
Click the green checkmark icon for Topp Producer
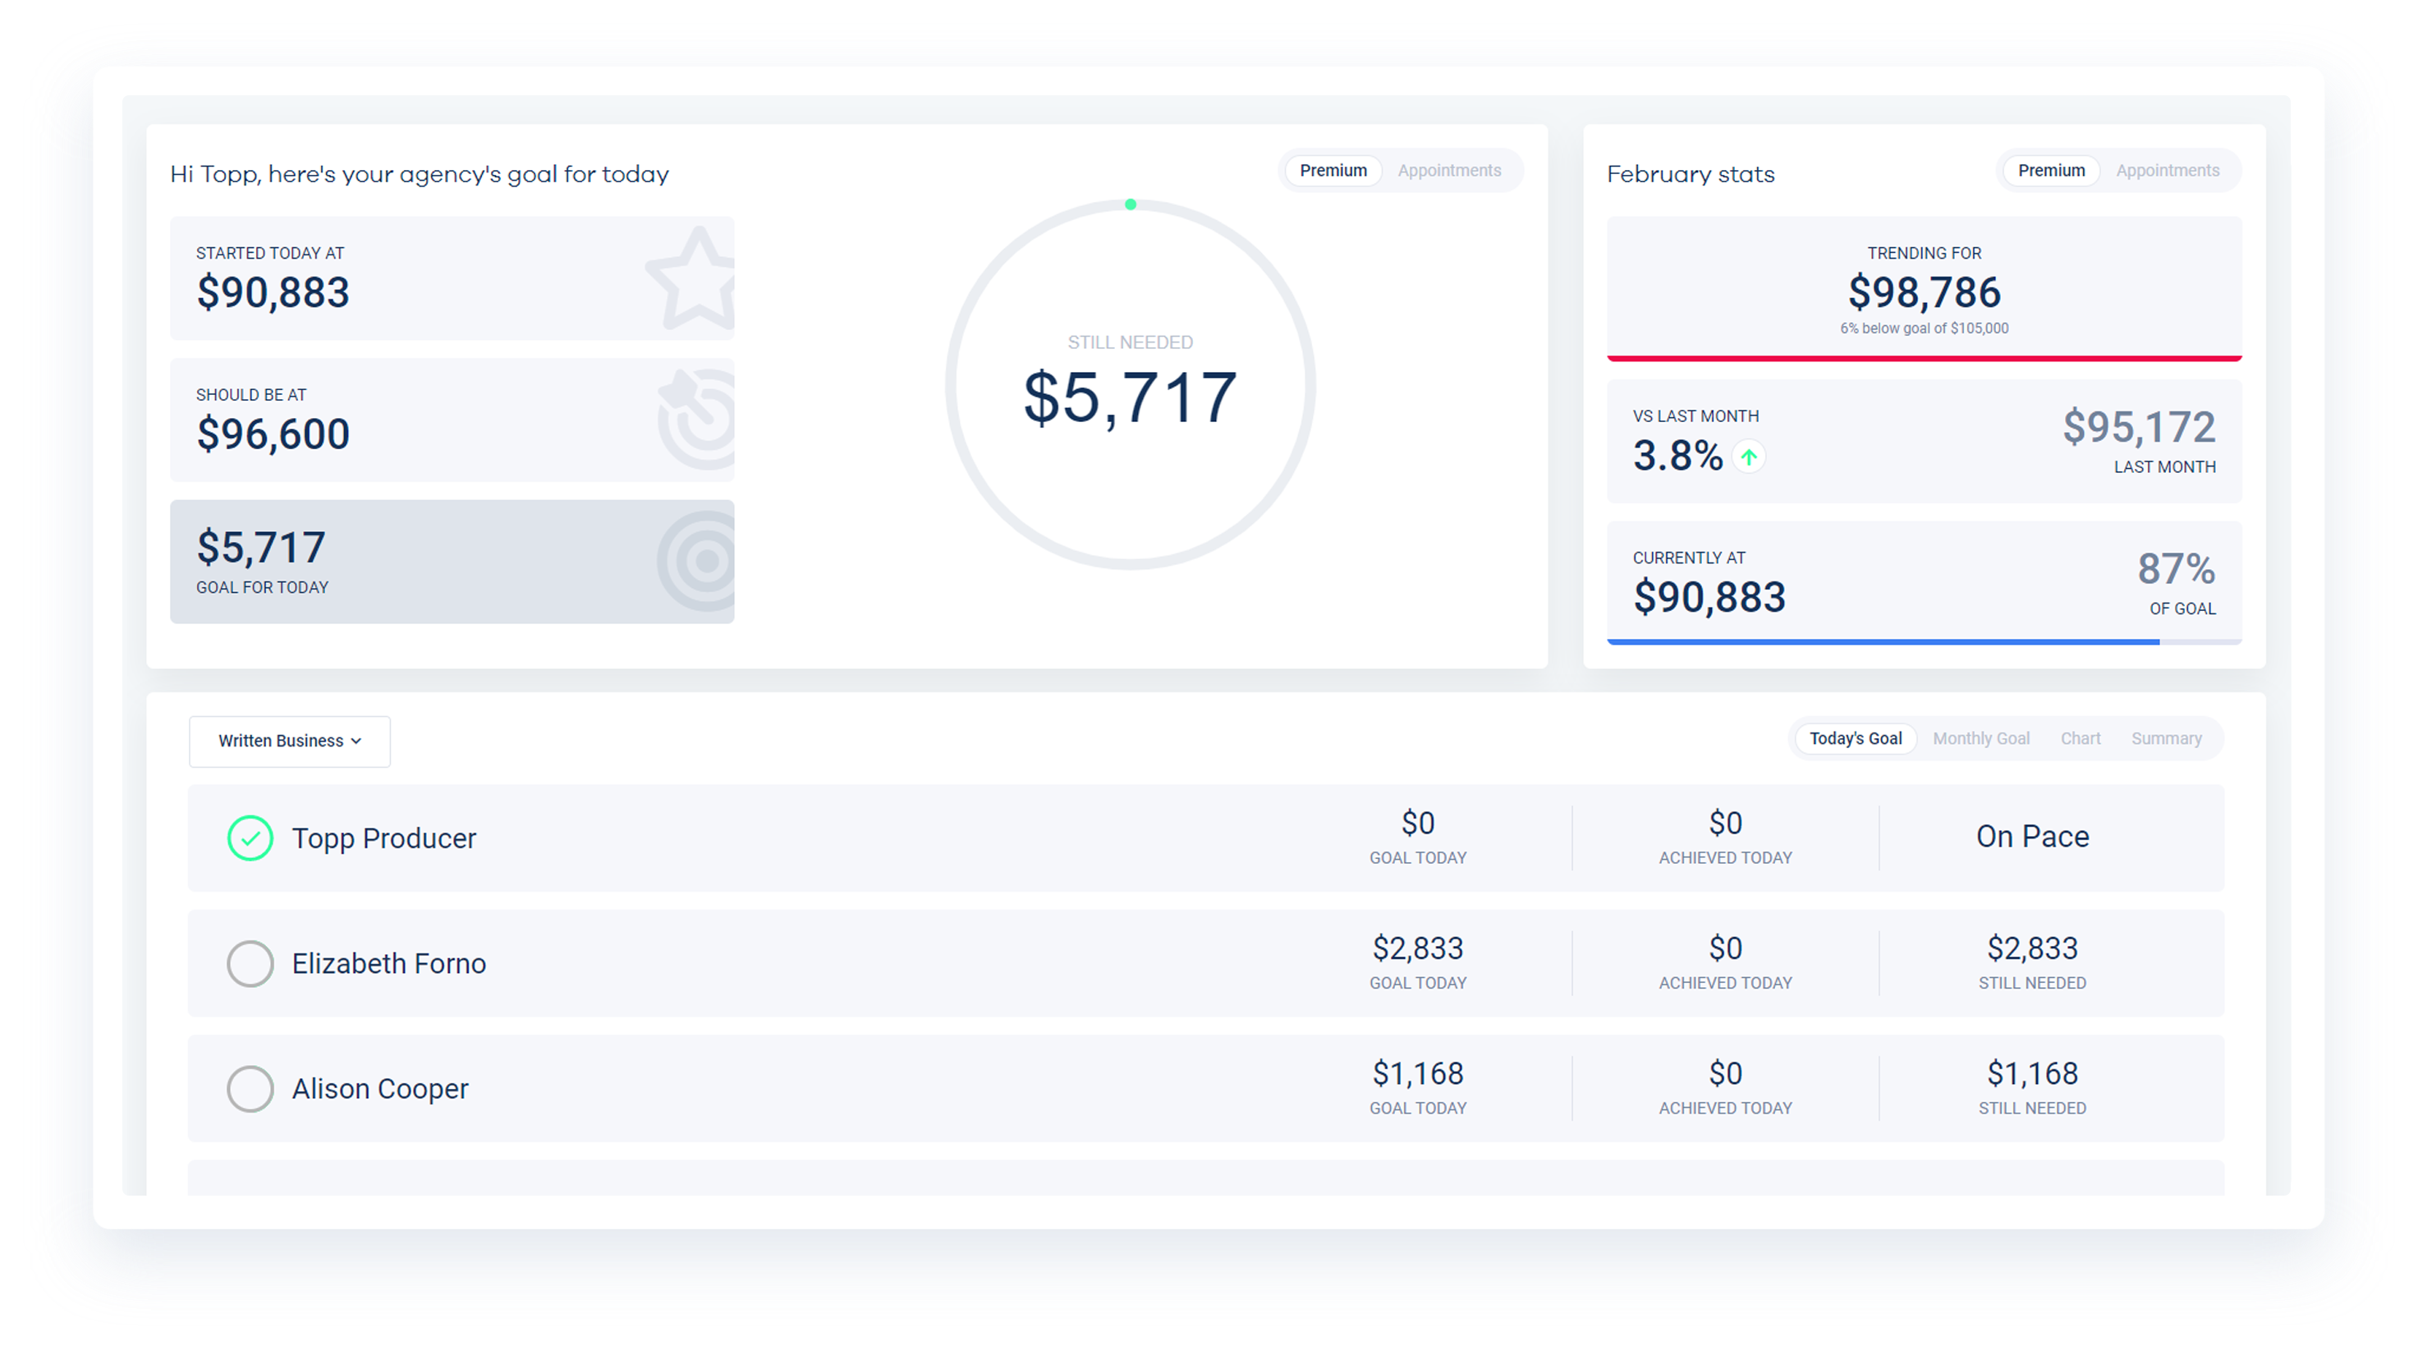(x=250, y=838)
